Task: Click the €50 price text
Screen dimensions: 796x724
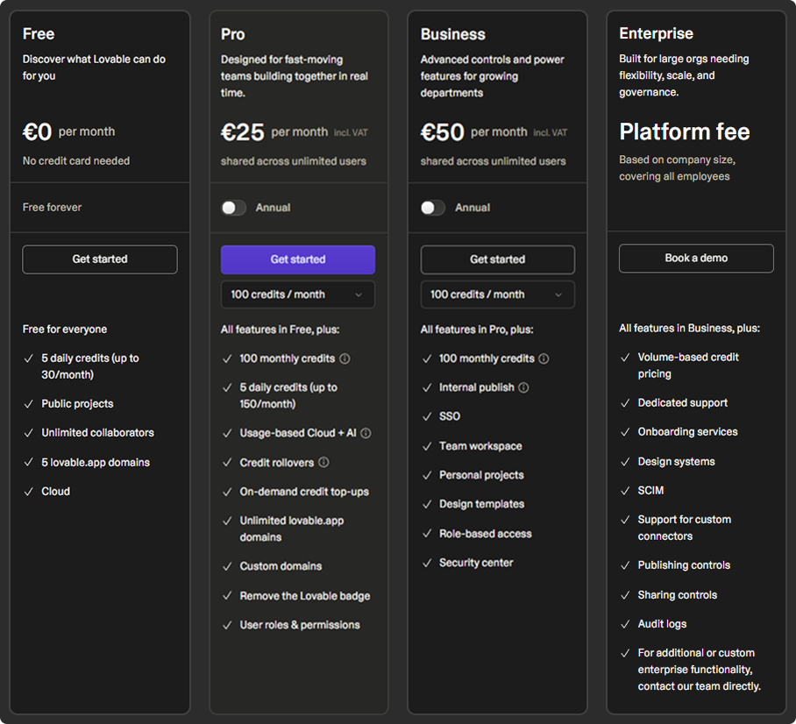Action: tap(442, 132)
